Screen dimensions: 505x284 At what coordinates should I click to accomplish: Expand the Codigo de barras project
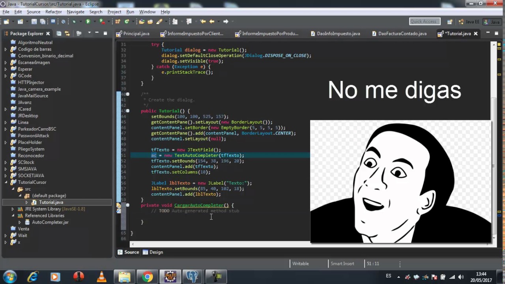click(6, 49)
